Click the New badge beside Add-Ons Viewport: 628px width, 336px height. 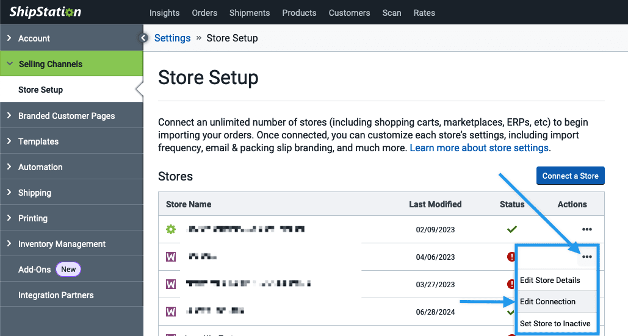[x=68, y=269]
